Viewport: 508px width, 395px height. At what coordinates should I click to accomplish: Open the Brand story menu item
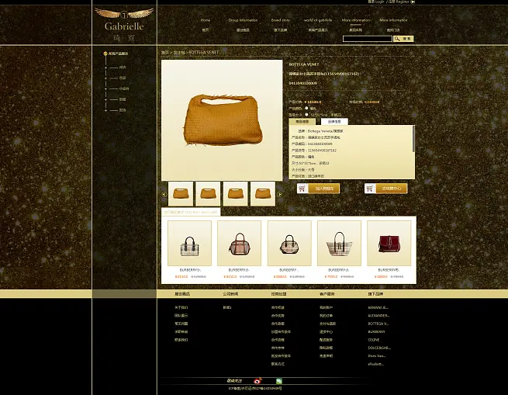(281, 20)
